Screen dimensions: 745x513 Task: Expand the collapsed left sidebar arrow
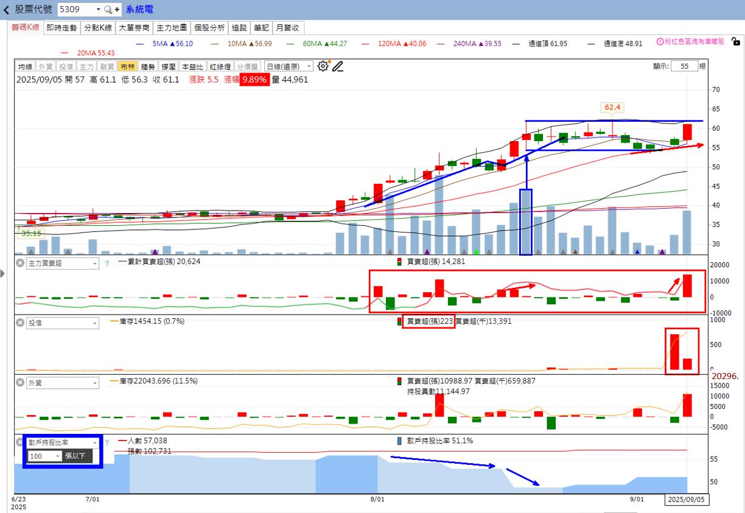click(x=3, y=274)
